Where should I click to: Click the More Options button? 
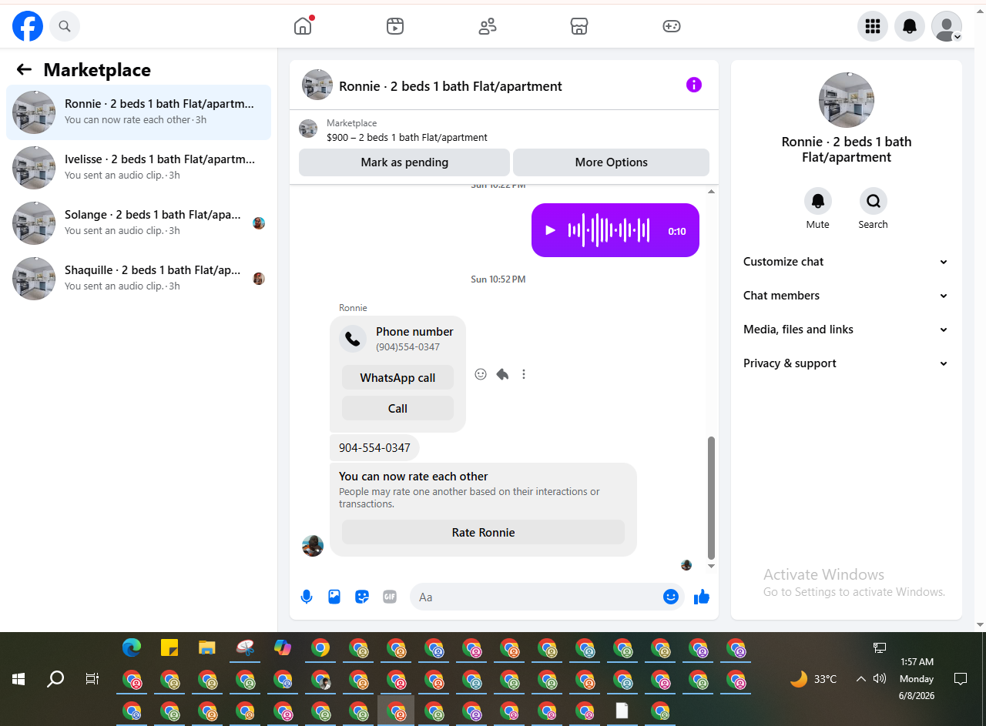pos(611,162)
